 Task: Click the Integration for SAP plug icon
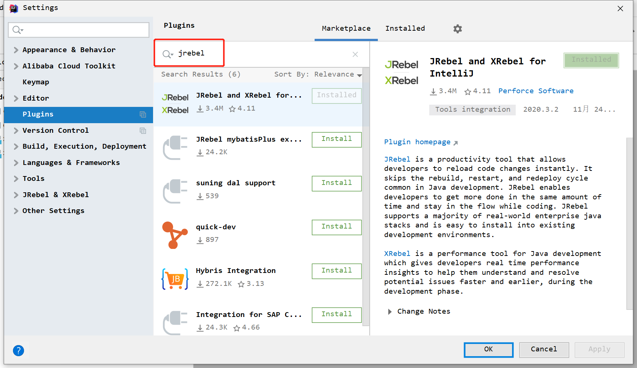(175, 323)
